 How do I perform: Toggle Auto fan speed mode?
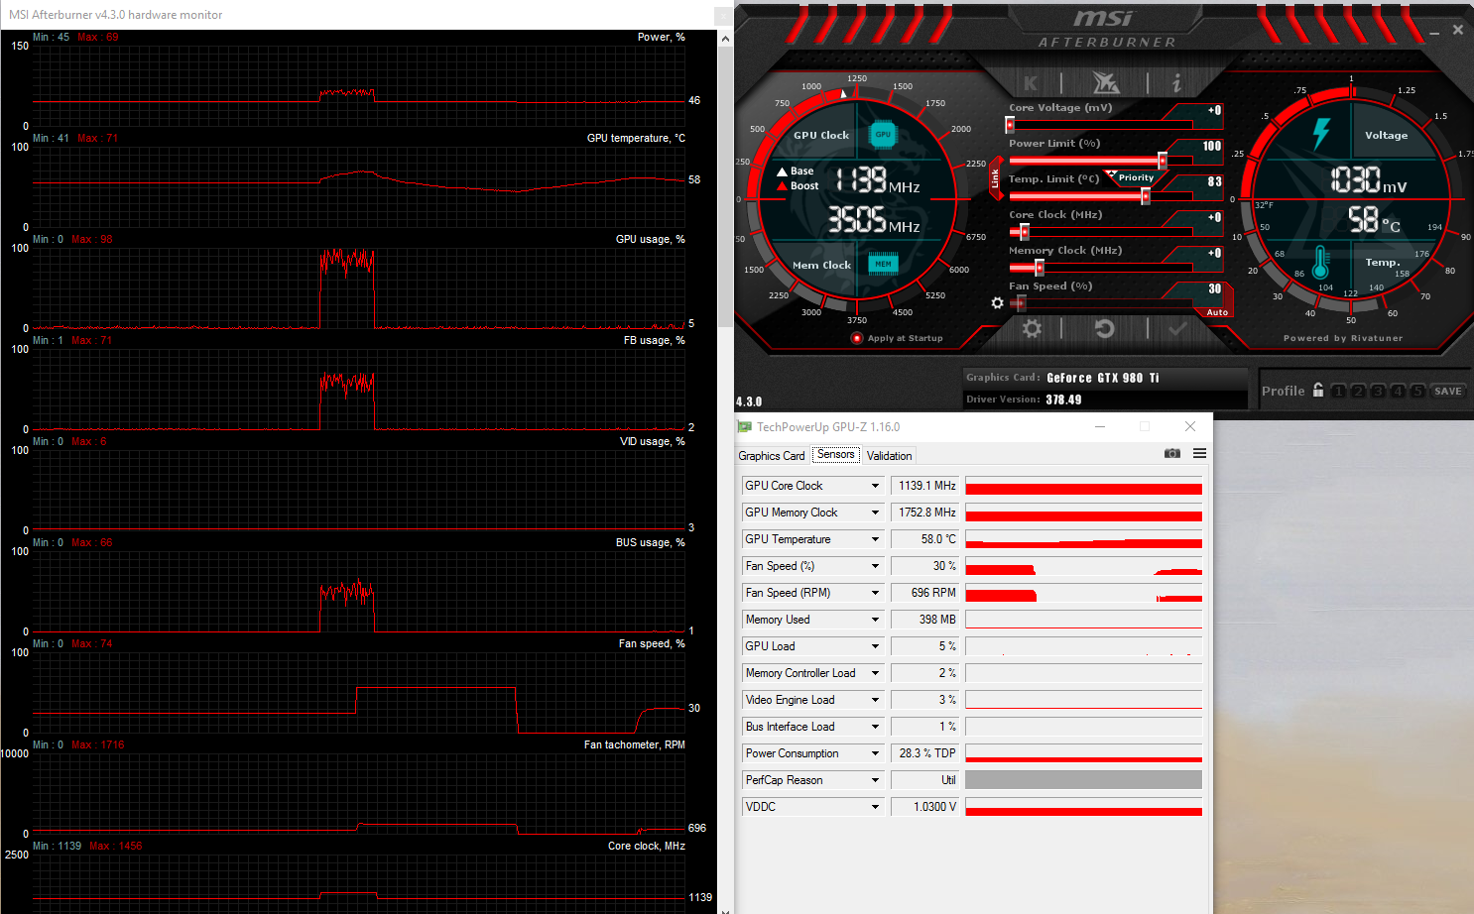pyautogui.click(x=1217, y=312)
